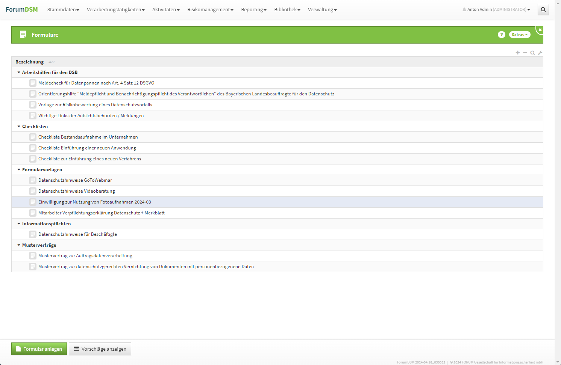
Task: Sort the list by Bezeichnung column header
Action: [30, 62]
